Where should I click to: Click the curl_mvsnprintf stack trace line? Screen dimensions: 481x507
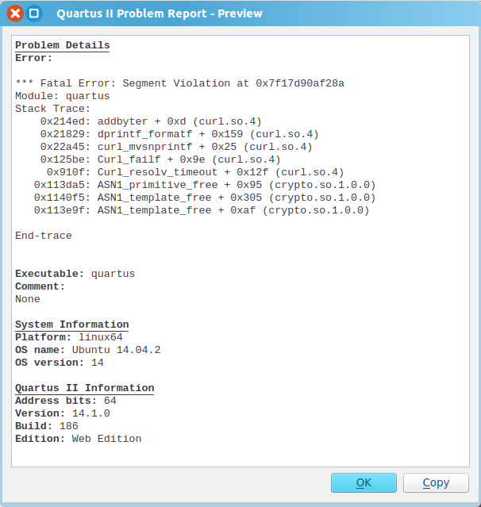pyautogui.click(x=176, y=147)
